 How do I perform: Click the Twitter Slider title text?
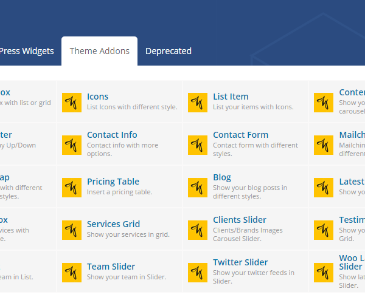240,262
